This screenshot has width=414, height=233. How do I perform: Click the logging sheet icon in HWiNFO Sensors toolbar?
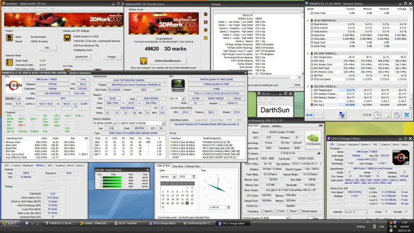coord(387,115)
